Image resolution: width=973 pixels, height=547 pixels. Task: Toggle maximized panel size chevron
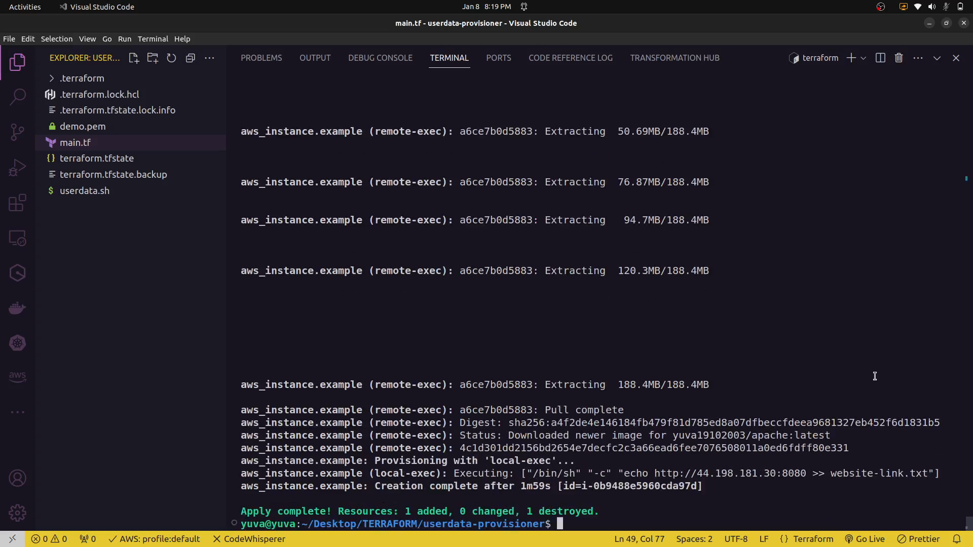[x=937, y=58]
